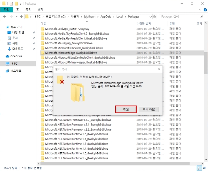Image resolution: width=208 pixels, height=171 pixels.
Task: Open recent locations dropdown arrow
Action: tap(17, 17)
